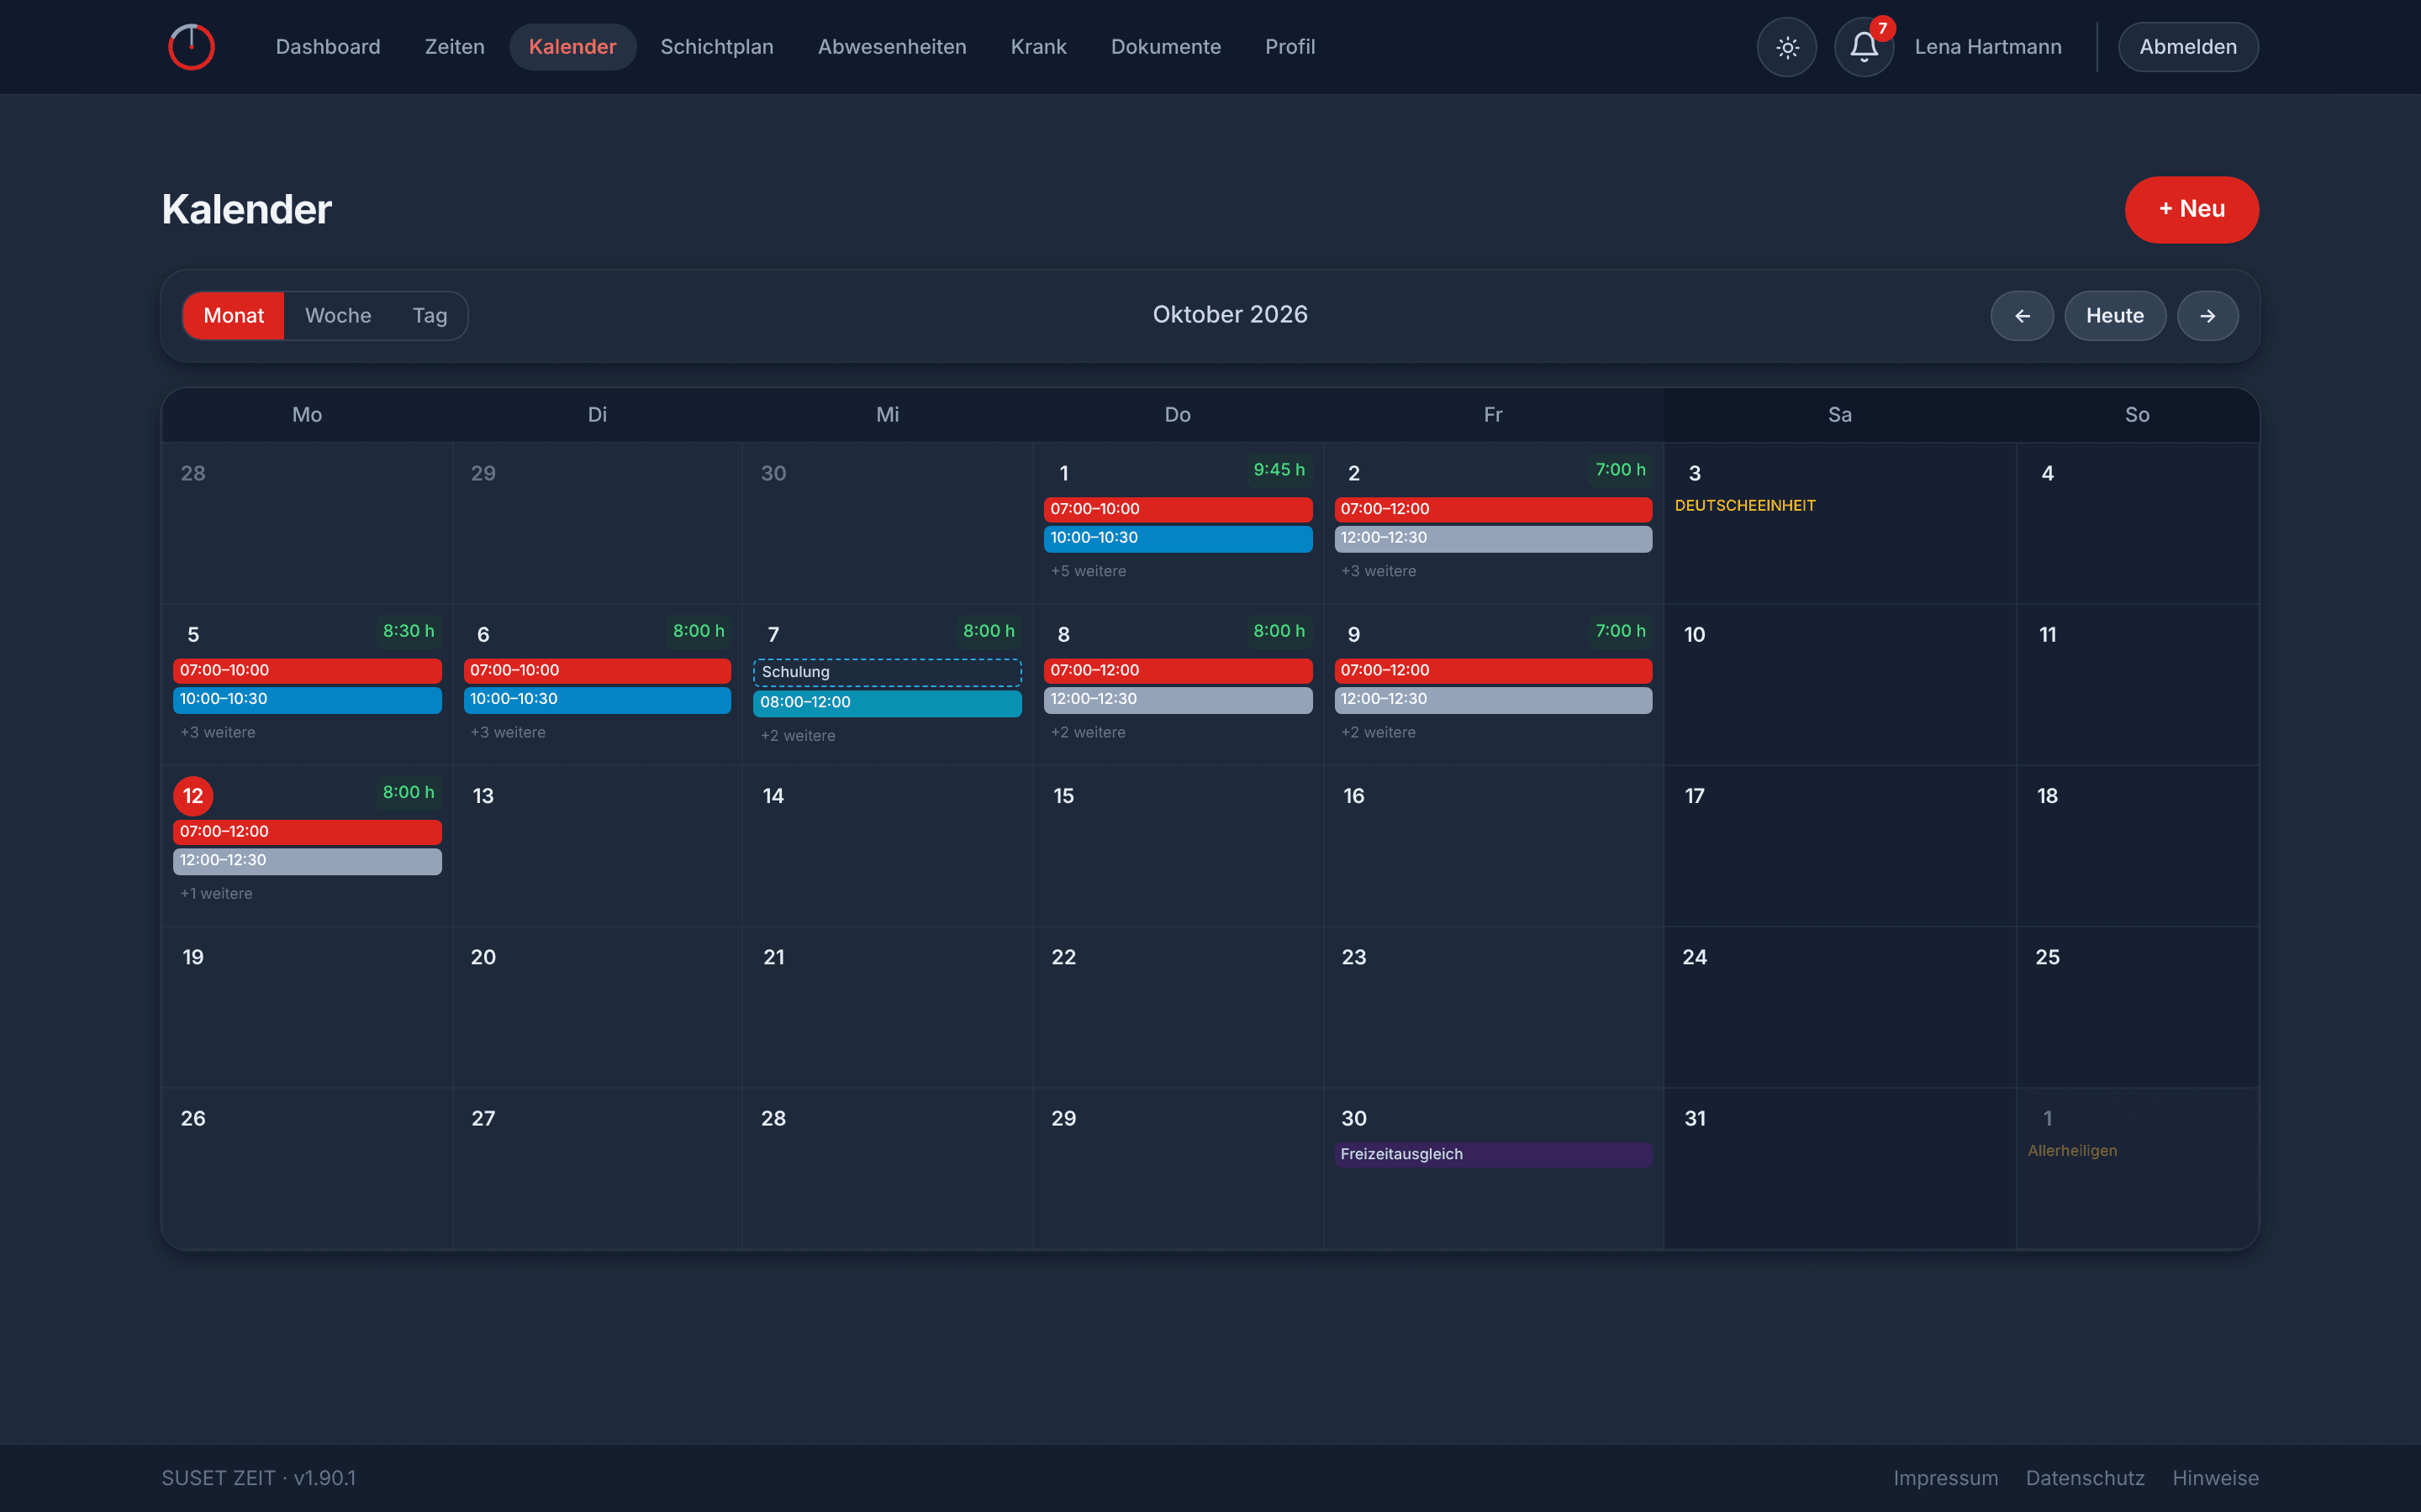Click the 9:45 h total on October 1
Image resolution: width=2421 pixels, height=1512 pixels.
tap(1279, 470)
